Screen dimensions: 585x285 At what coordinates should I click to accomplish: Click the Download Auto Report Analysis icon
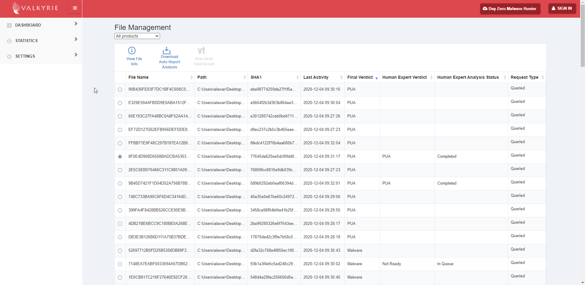pos(166,50)
